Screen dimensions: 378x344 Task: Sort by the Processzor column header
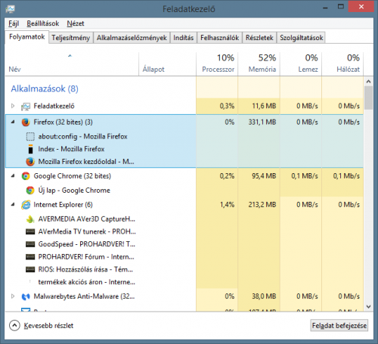pos(217,64)
